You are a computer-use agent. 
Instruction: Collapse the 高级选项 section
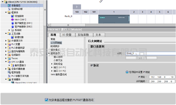[x=49, y=53]
